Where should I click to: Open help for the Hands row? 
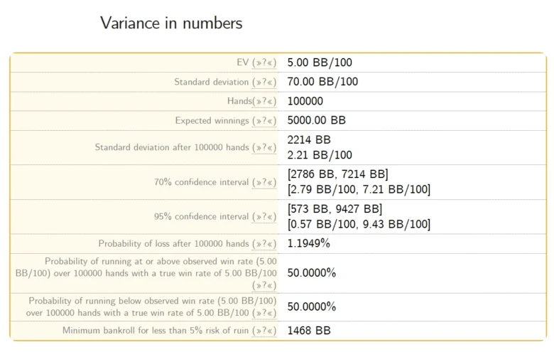pyautogui.click(x=265, y=101)
